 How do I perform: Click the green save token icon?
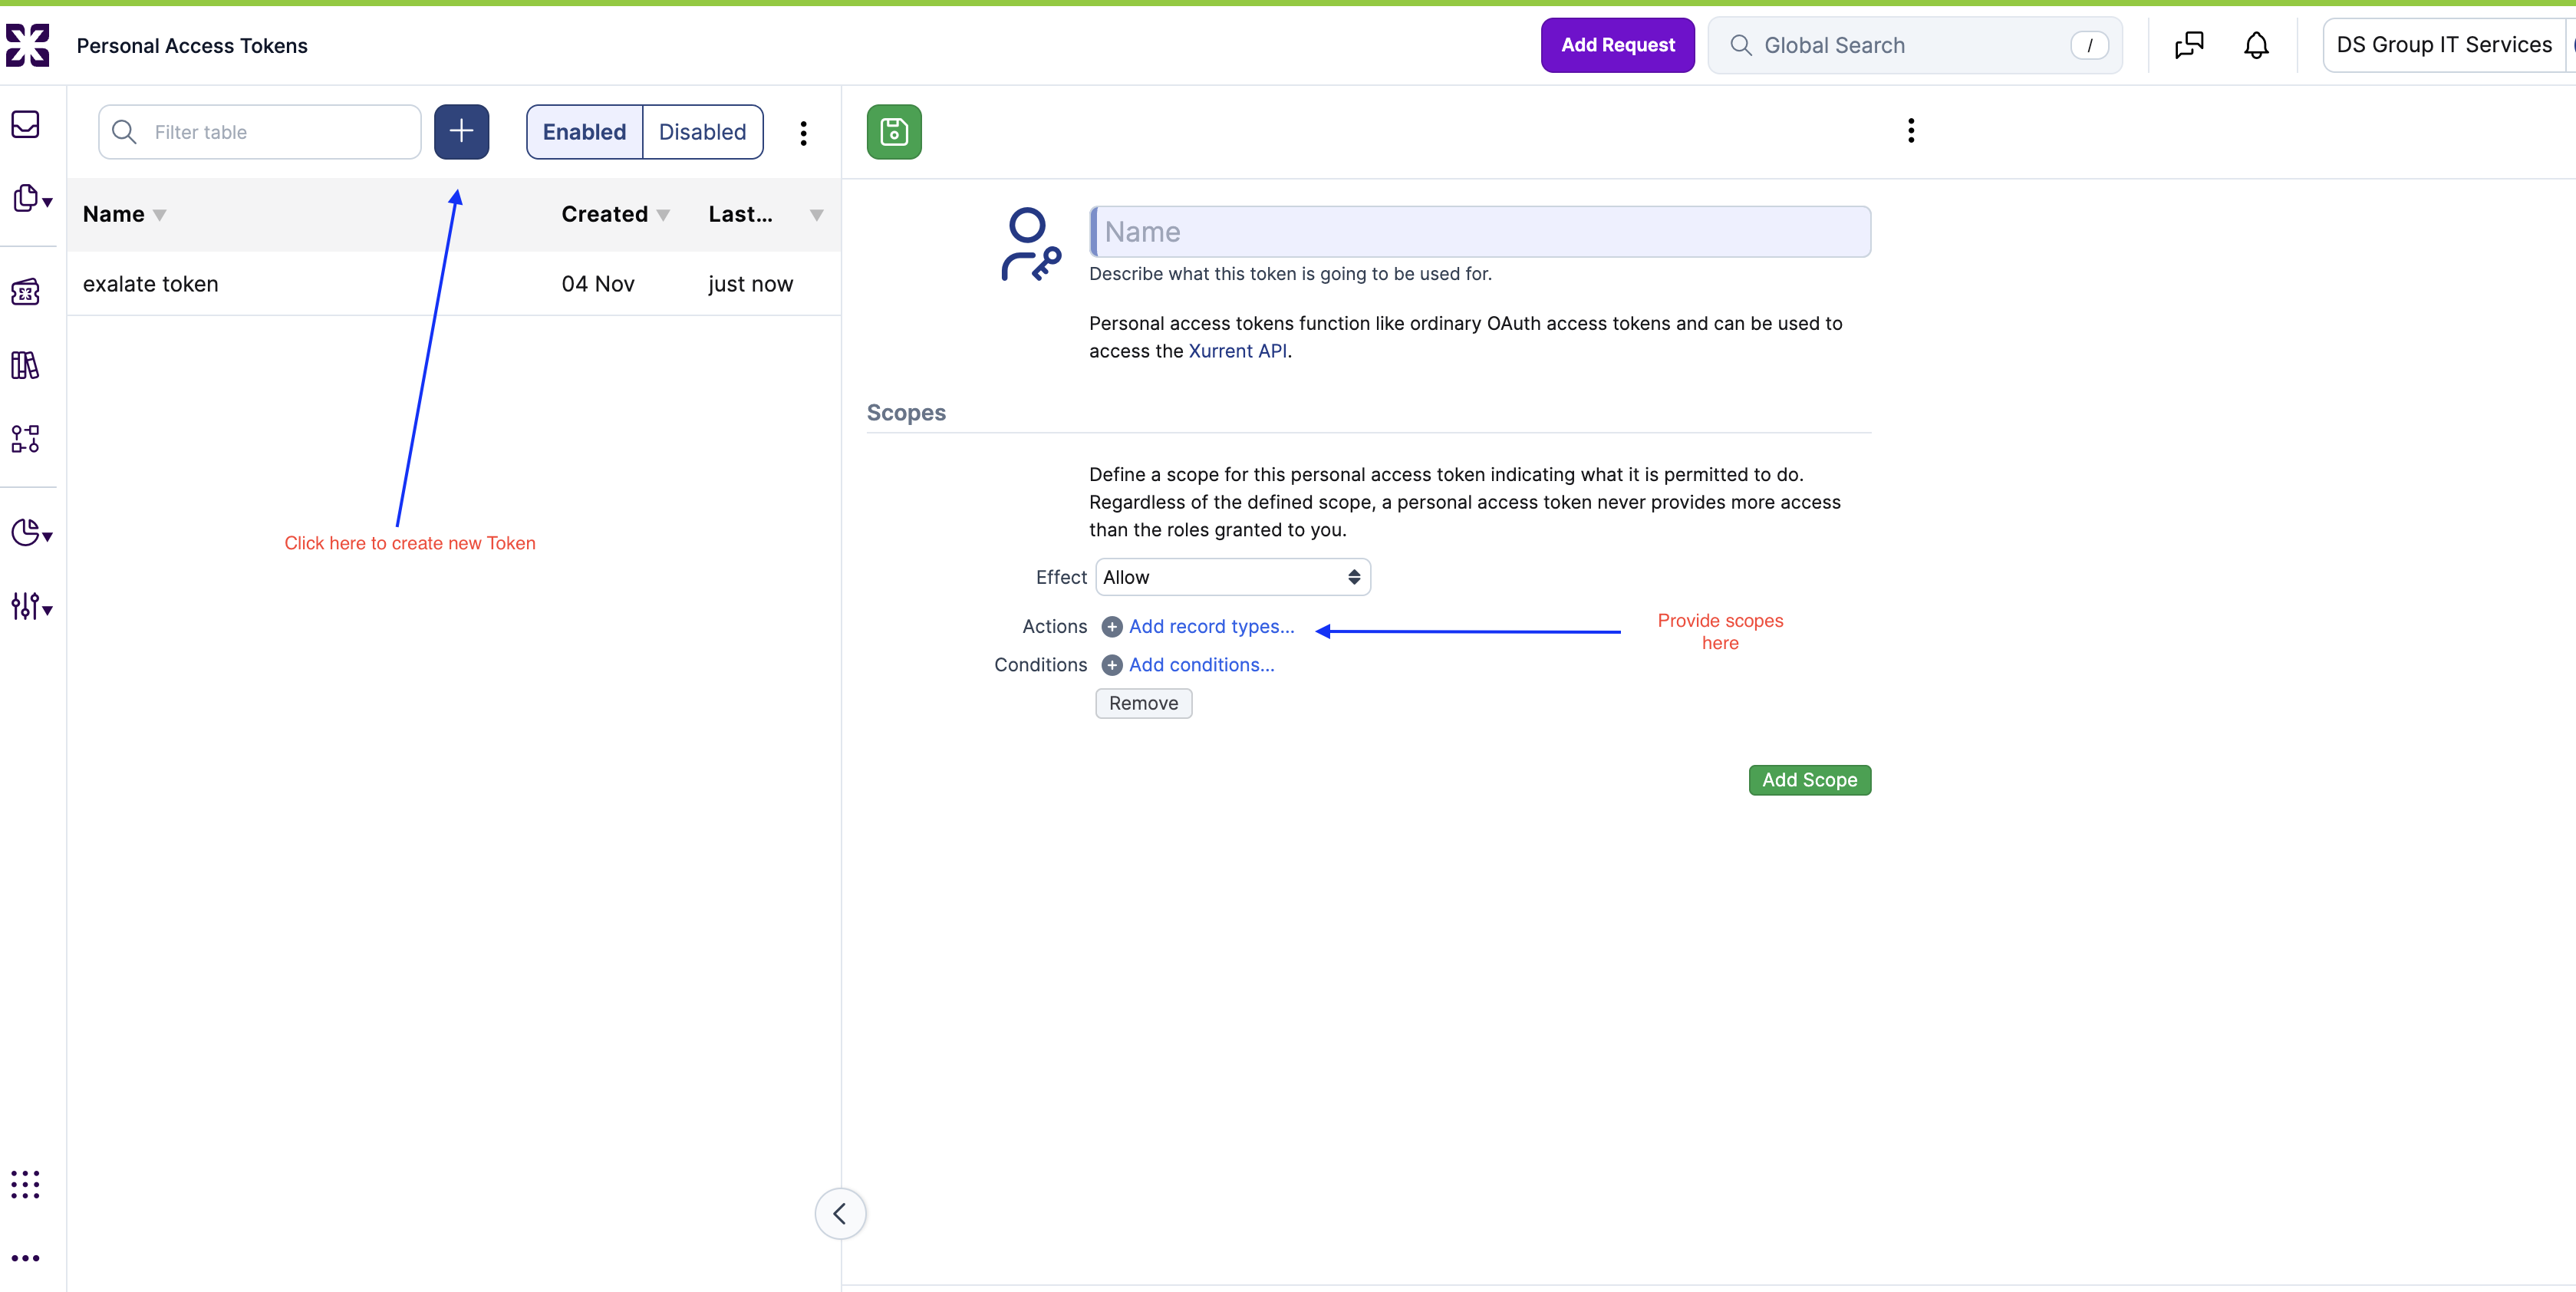coord(893,132)
